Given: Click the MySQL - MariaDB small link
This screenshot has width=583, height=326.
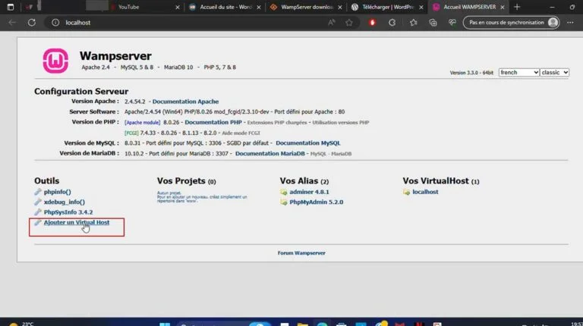Looking at the screenshot, I should pyautogui.click(x=331, y=154).
